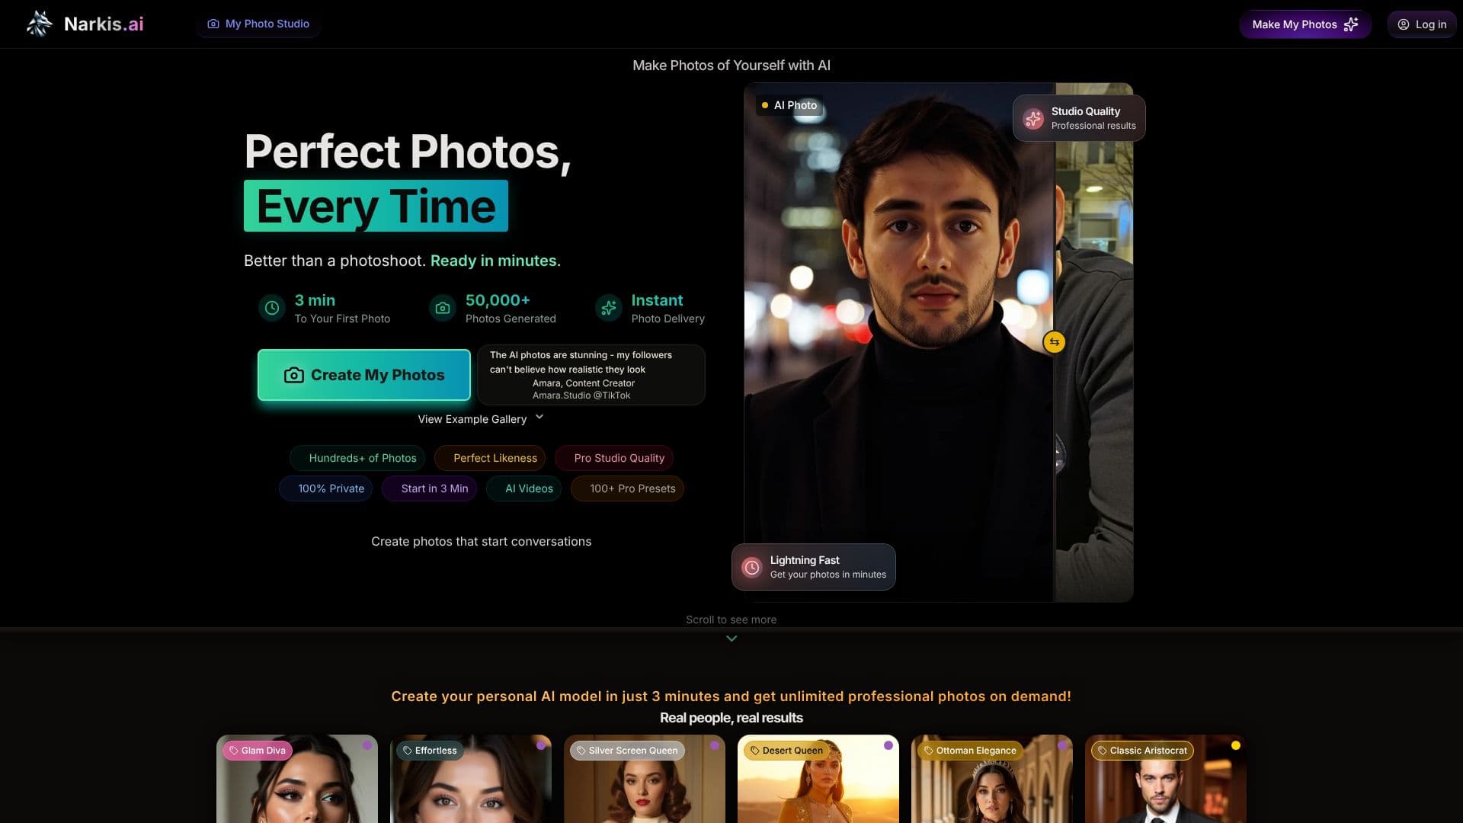Click the 100+ Pro Presets pill
This screenshot has height=823, width=1463.
pos(628,488)
